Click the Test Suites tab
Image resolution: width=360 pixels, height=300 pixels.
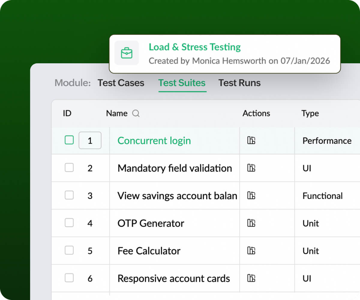pyautogui.click(x=182, y=83)
